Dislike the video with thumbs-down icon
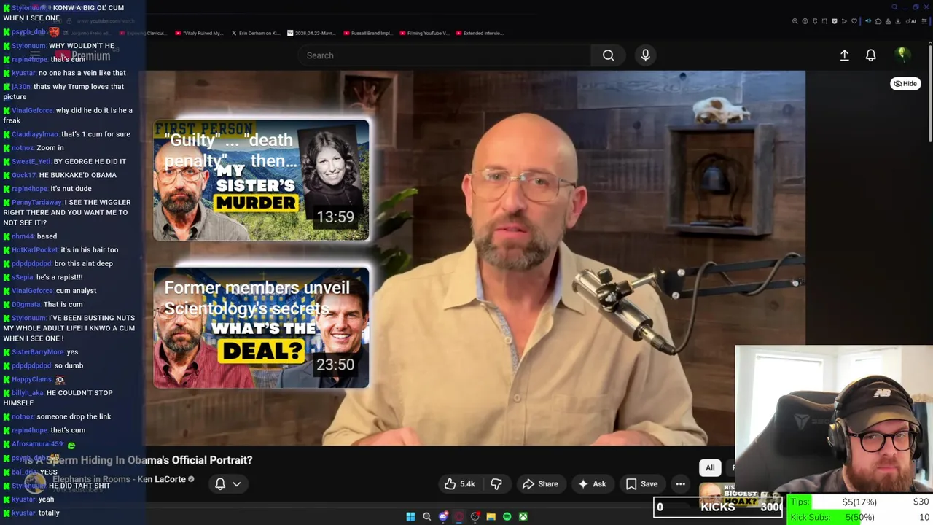The image size is (933, 525). (x=496, y=484)
